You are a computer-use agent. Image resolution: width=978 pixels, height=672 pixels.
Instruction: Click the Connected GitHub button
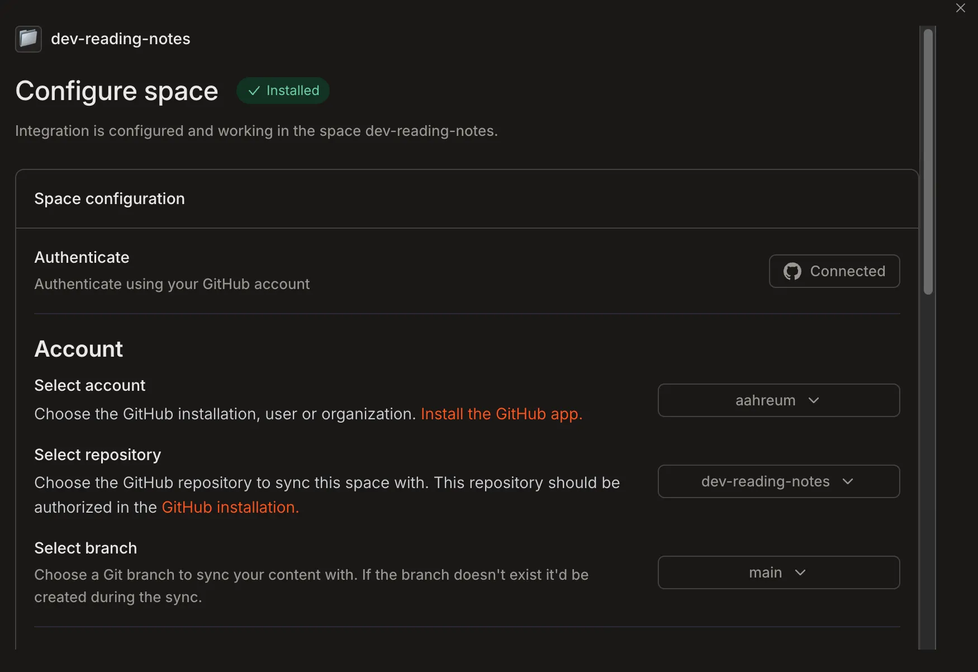tap(834, 271)
